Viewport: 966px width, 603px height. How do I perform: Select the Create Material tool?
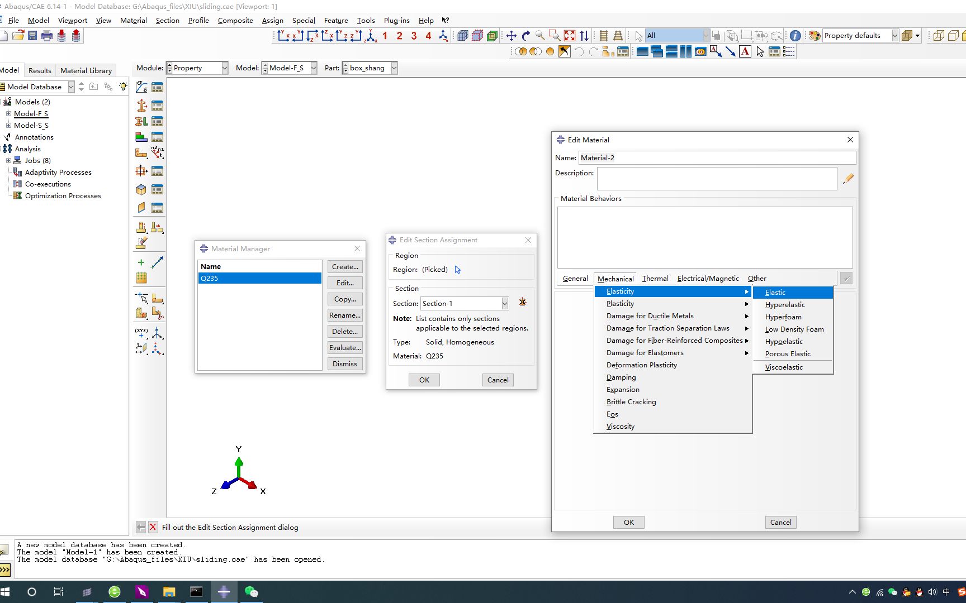(141, 87)
